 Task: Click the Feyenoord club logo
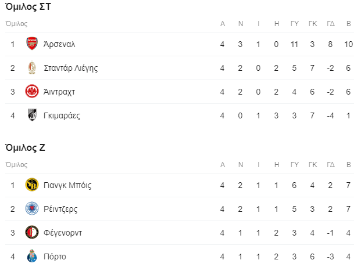pos(32,232)
